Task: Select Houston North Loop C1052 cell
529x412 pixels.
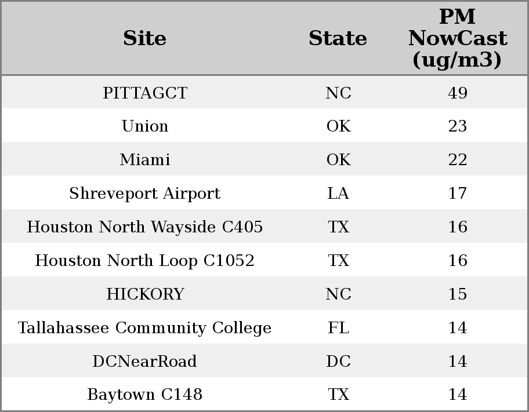Action: click(144, 261)
